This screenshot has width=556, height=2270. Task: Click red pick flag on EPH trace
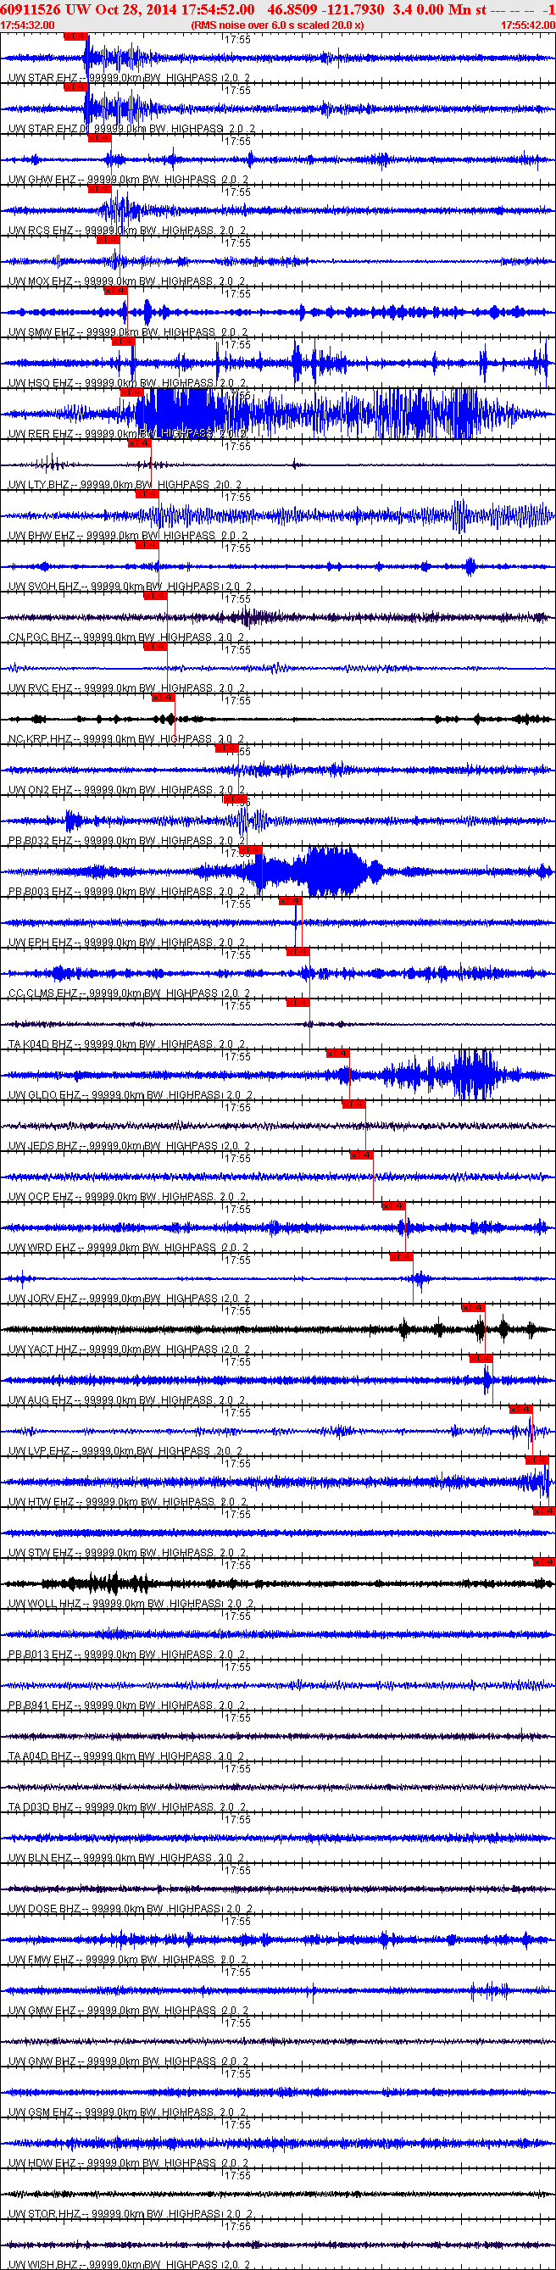point(290,902)
